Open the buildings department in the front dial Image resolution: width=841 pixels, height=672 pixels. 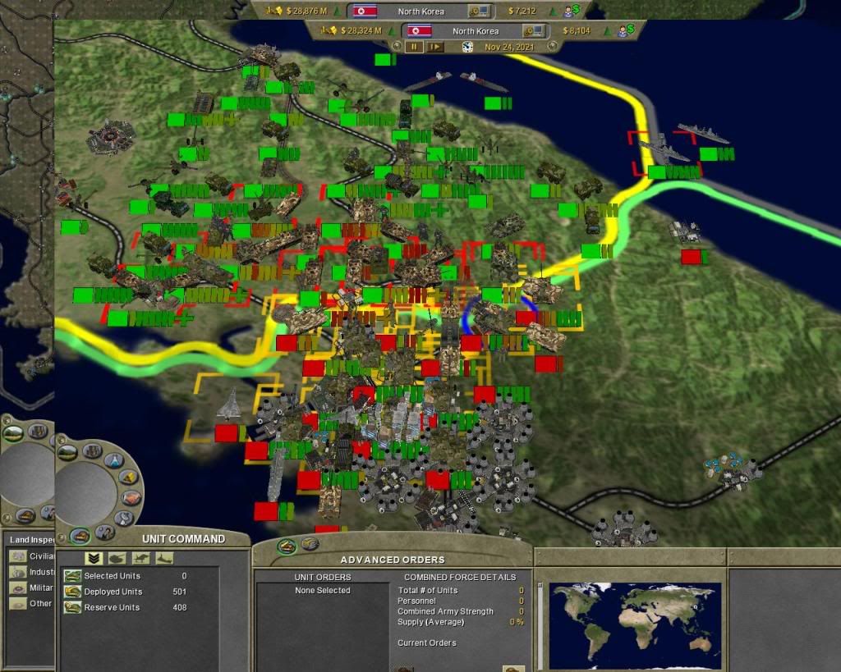pos(92,450)
